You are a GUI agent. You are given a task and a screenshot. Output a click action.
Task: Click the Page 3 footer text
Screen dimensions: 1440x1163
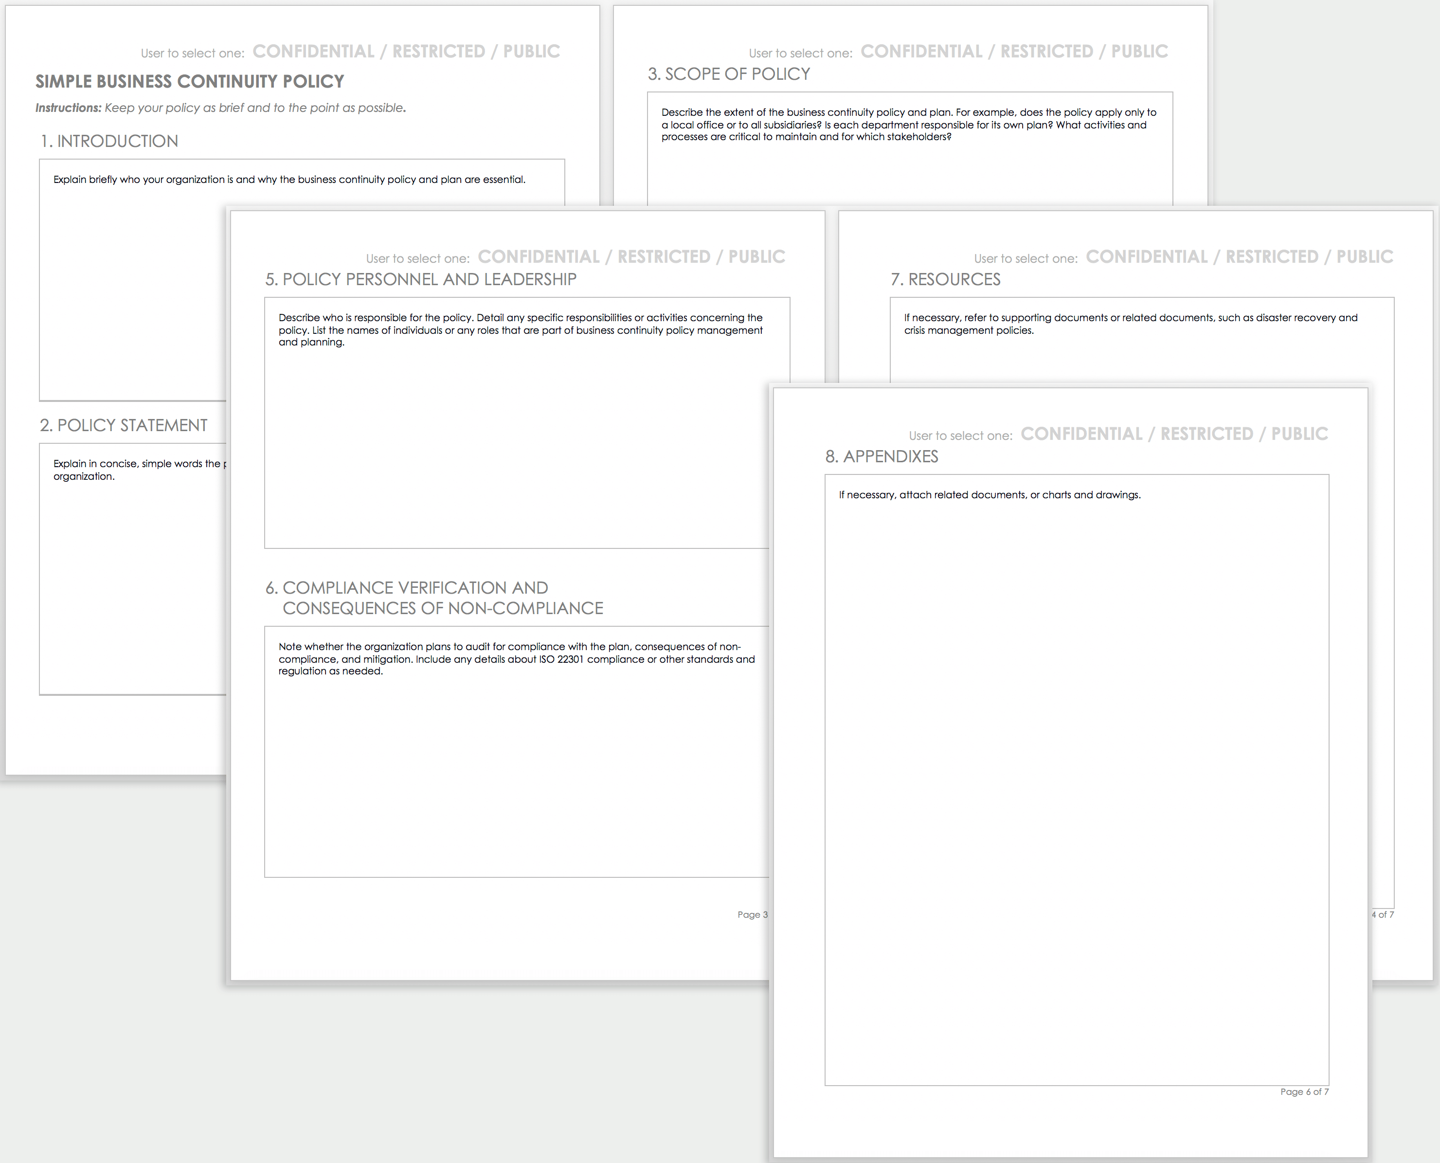pos(752,914)
